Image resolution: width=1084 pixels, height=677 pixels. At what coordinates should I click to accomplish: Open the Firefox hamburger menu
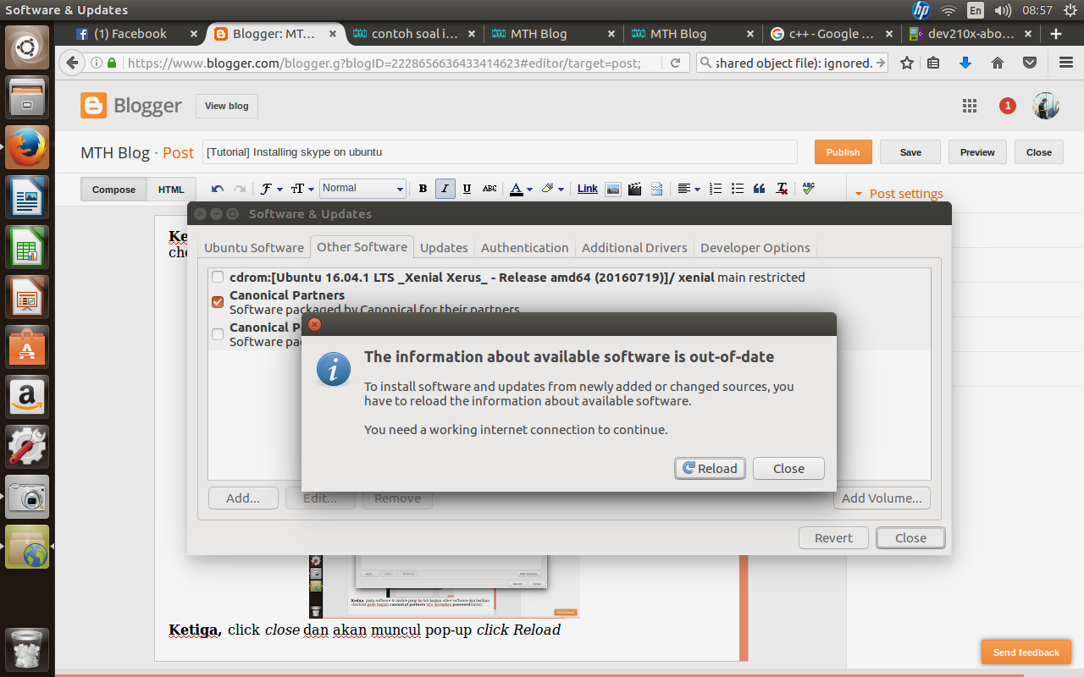1066,63
